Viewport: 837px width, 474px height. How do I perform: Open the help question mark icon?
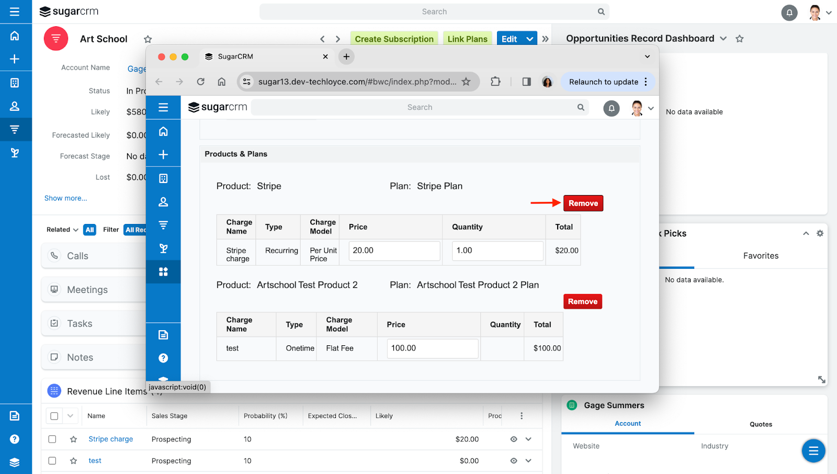(14, 438)
